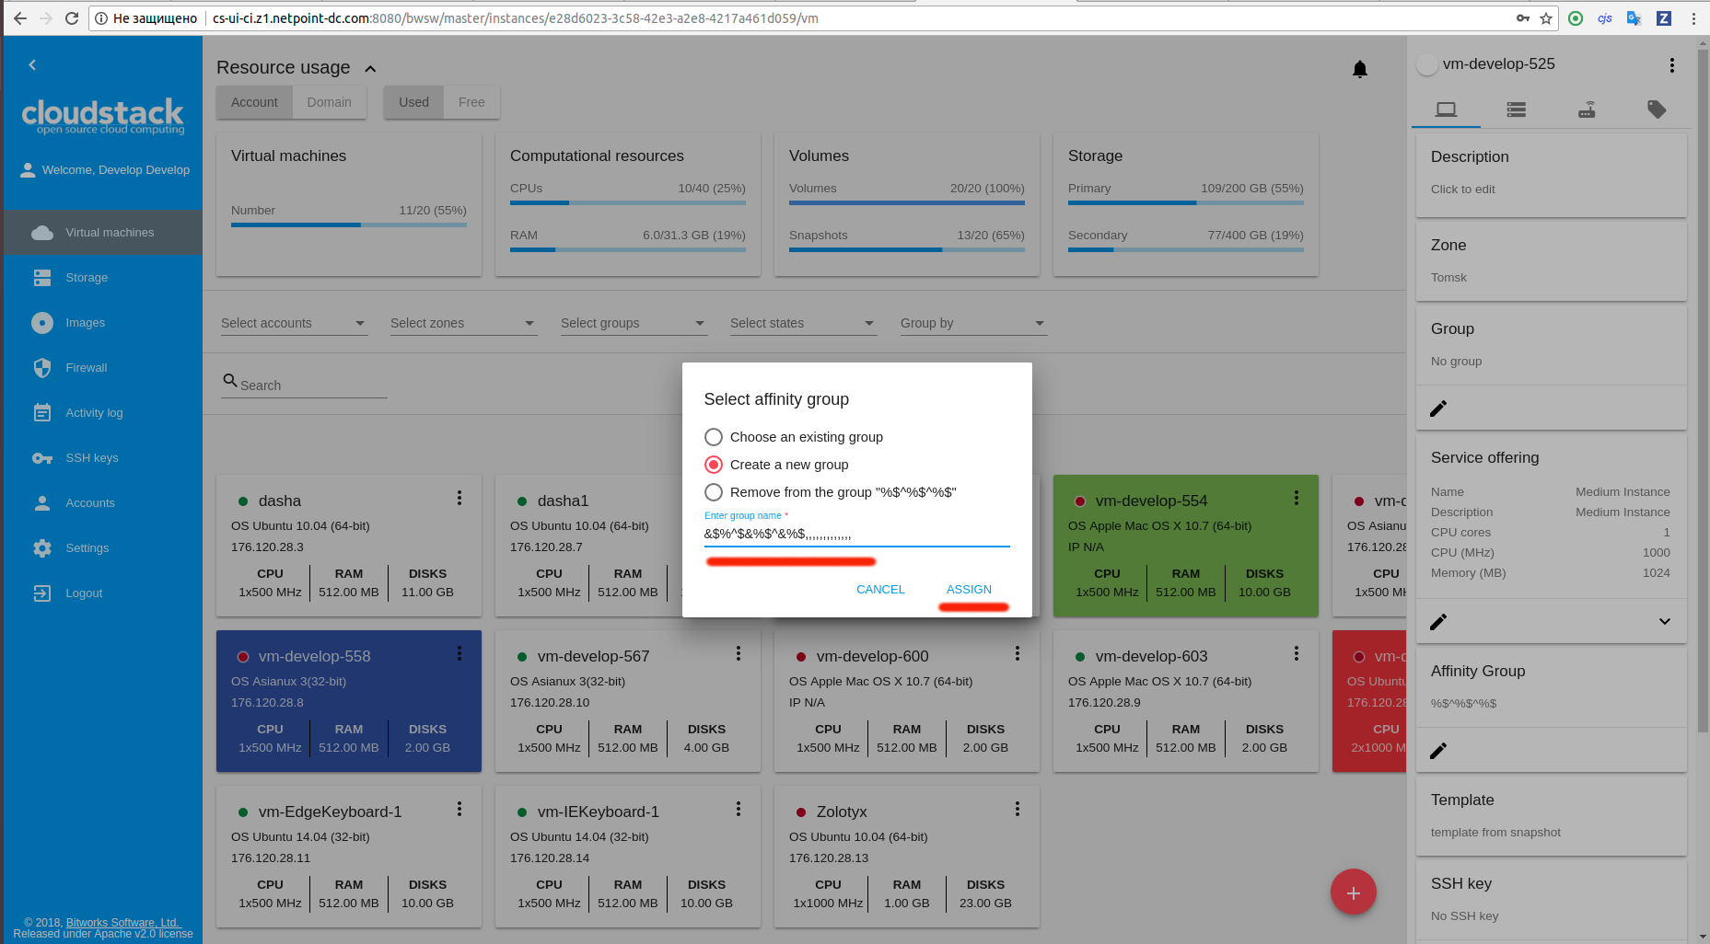Open the vm-develop-525 options menu
The height and width of the screenshot is (944, 1710).
[1671, 65]
